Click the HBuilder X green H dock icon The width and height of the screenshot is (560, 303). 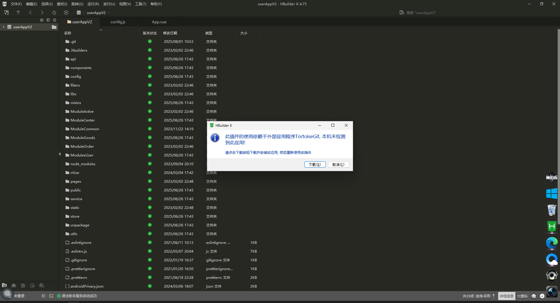552,226
